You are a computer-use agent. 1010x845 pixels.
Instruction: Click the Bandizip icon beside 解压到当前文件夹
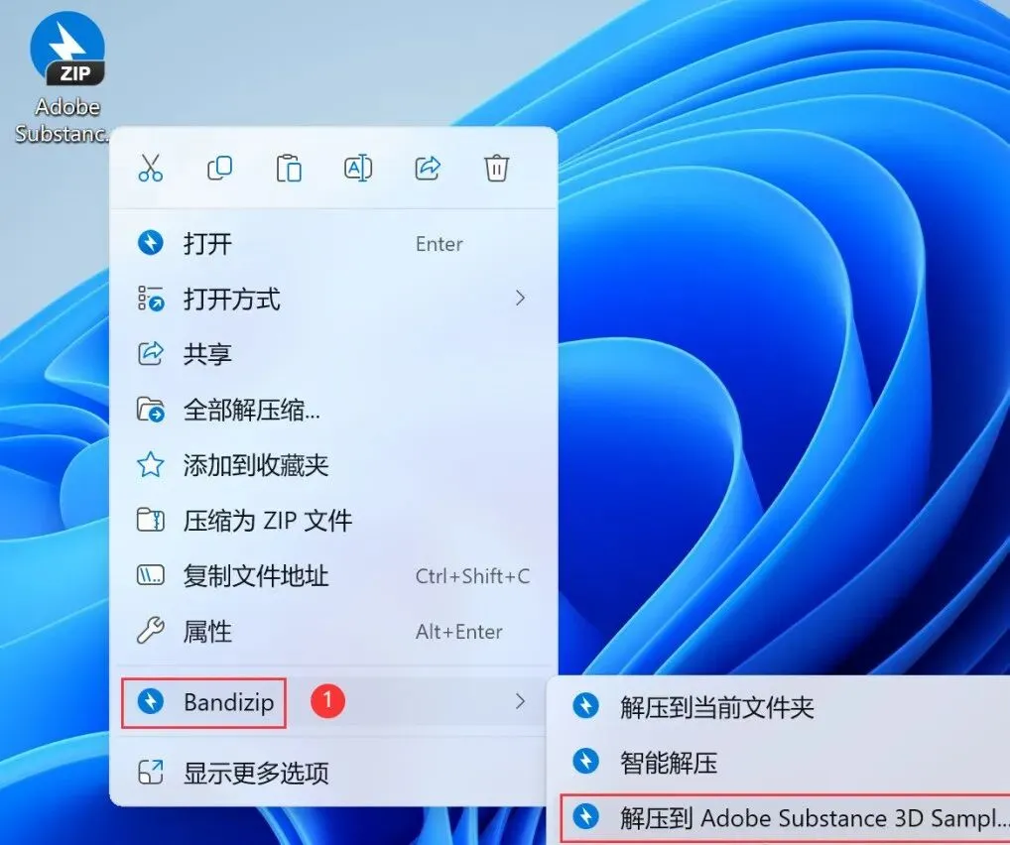(585, 706)
